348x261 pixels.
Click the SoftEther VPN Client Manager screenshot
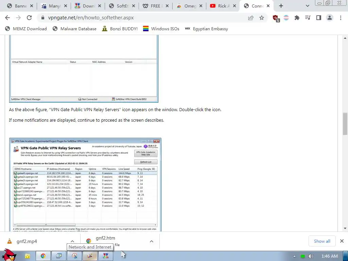point(84,69)
